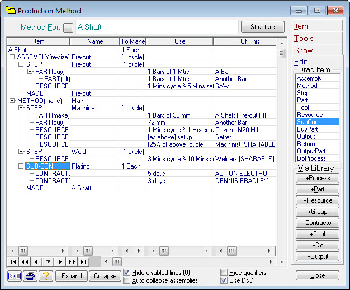Click Of This column right scroll arrow
This screenshot has width=350, height=290.
(269, 251)
